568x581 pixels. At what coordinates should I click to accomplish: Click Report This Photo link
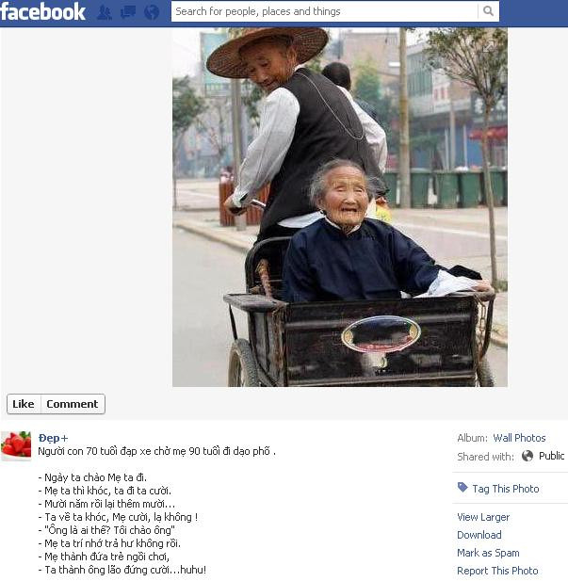tap(497, 571)
